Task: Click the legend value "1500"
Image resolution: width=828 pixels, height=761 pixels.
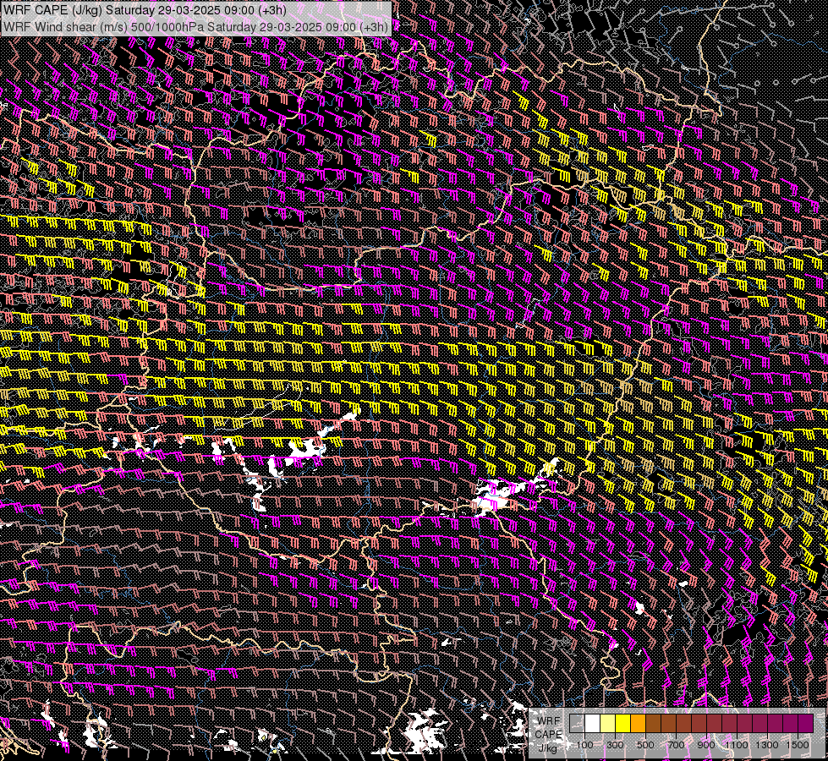Action: 798,745
